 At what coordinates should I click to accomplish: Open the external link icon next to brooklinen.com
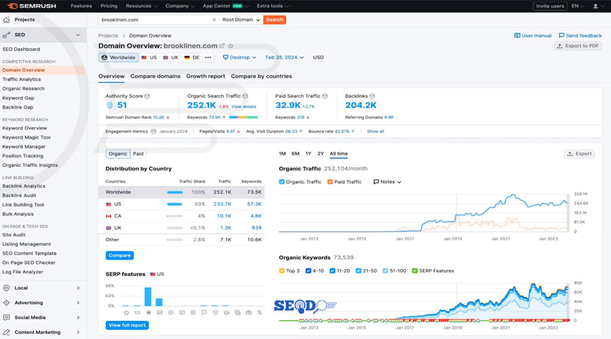point(222,46)
